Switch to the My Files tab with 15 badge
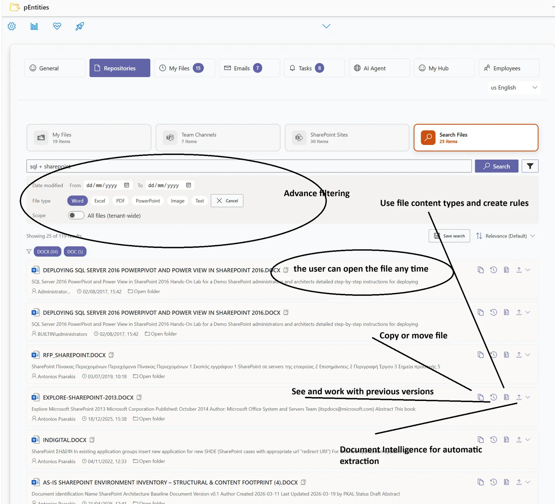 click(x=185, y=68)
